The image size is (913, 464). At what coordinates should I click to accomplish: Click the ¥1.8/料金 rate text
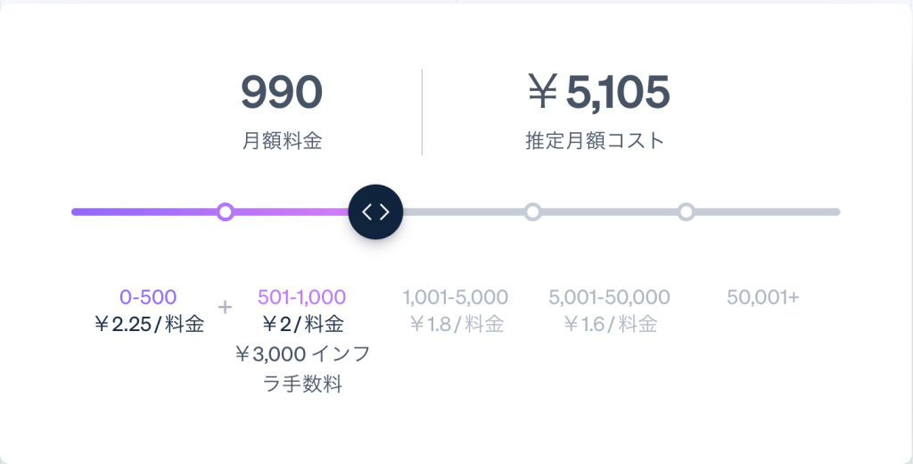click(456, 324)
